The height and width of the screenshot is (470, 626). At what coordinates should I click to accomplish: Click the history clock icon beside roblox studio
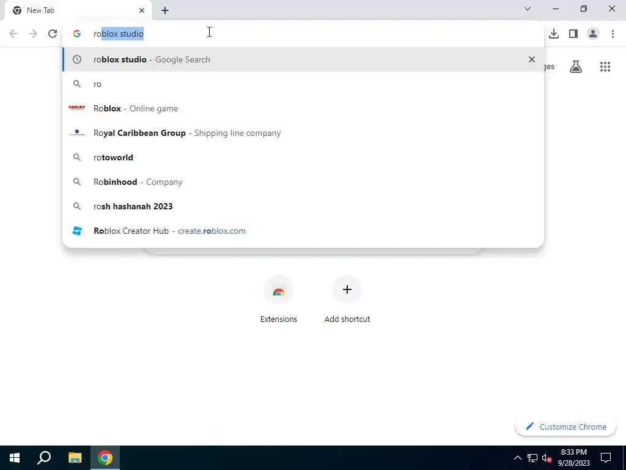[77, 59]
